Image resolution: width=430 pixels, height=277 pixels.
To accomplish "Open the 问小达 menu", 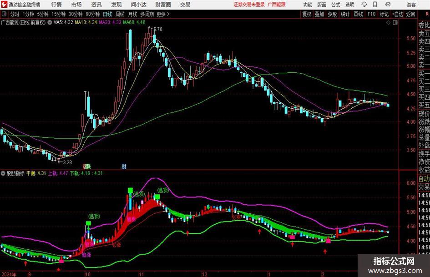I will click(x=138, y=5).
